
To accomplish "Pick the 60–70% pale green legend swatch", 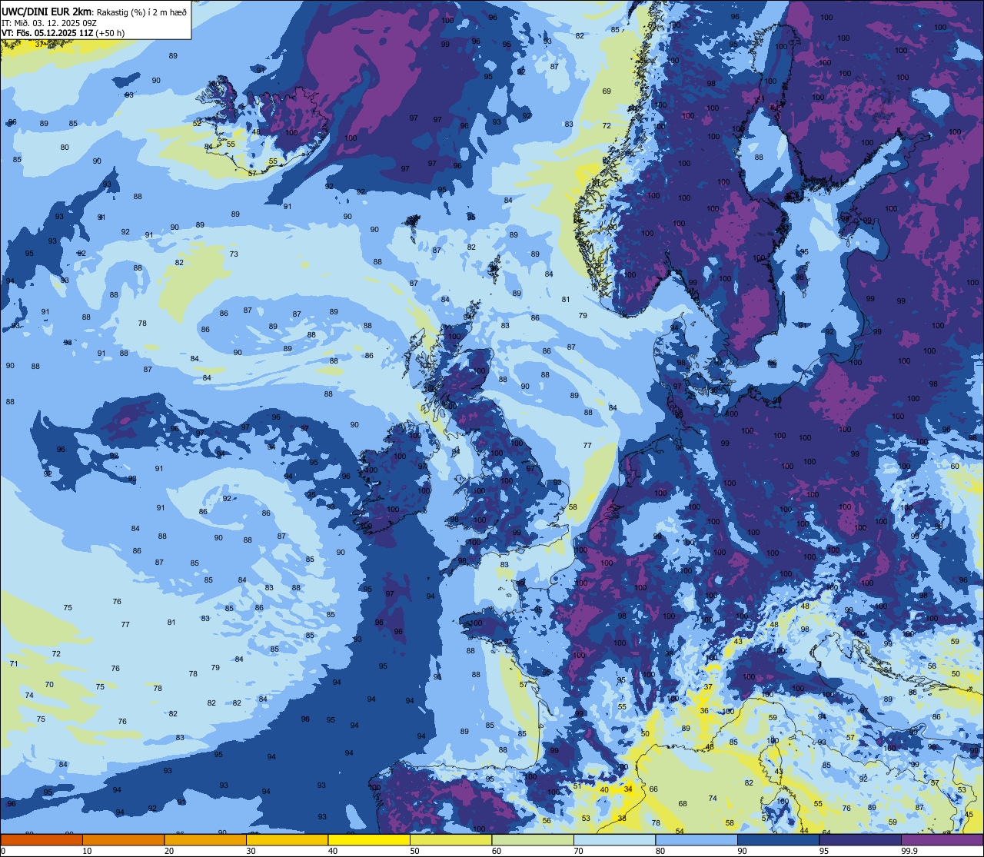I will [533, 839].
